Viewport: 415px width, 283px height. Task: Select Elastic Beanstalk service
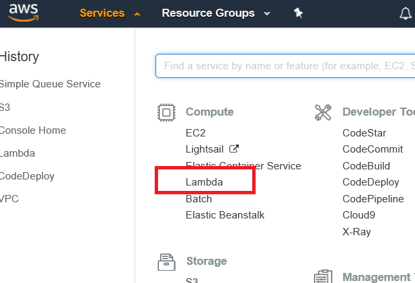click(225, 215)
